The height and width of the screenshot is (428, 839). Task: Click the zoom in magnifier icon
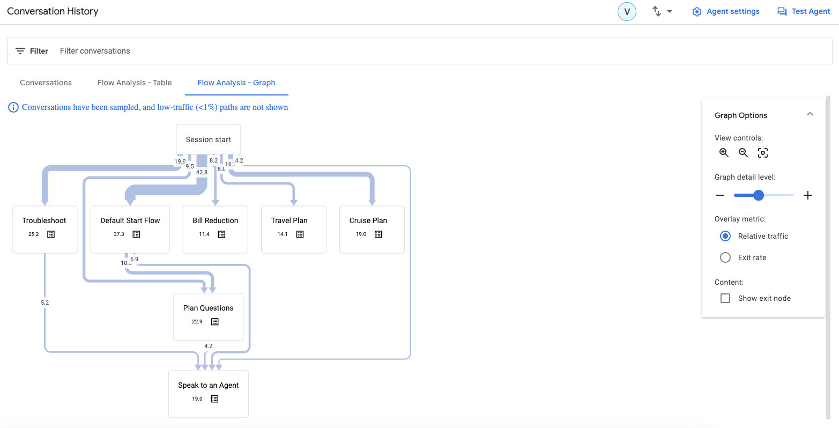tap(724, 152)
